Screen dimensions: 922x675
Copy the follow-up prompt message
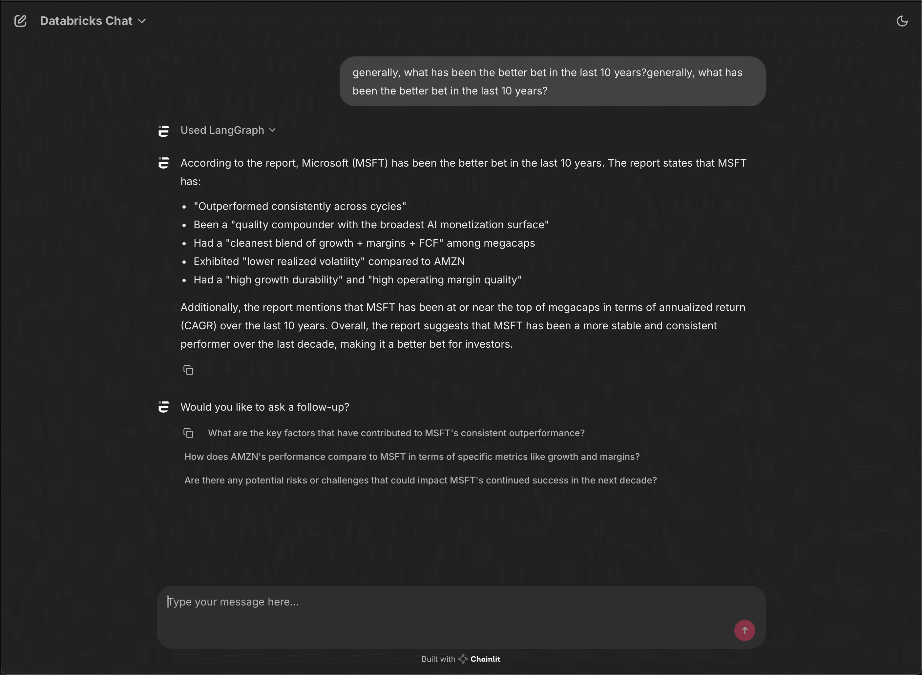click(188, 433)
